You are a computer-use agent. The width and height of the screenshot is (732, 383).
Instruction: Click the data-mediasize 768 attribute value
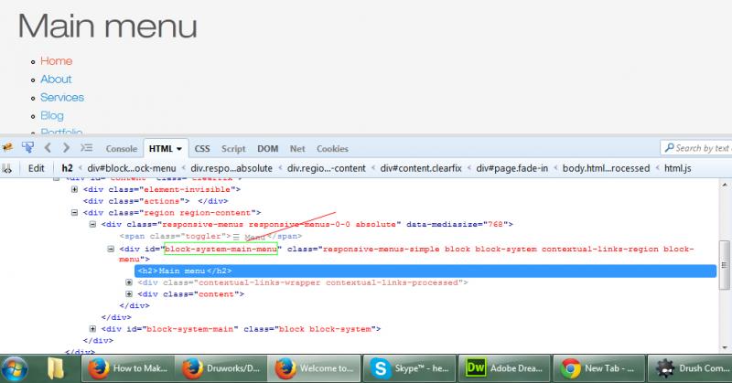tap(495, 224)
